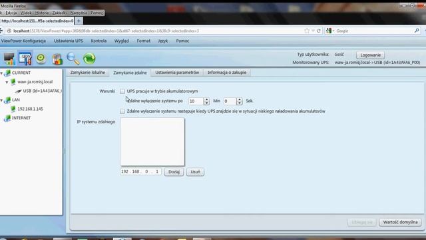Select the waw-ja.romisj.local tree item label
The height and width of the screenshot is (240, 426).
point(35,81)
